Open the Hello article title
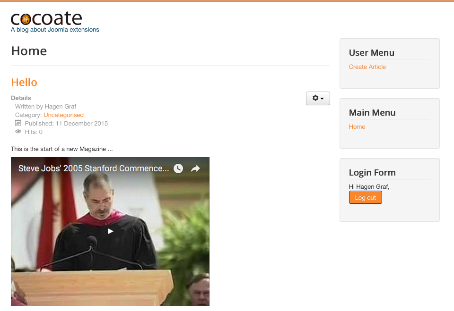Viewport: 454px width, 311px height. (24, 83)
